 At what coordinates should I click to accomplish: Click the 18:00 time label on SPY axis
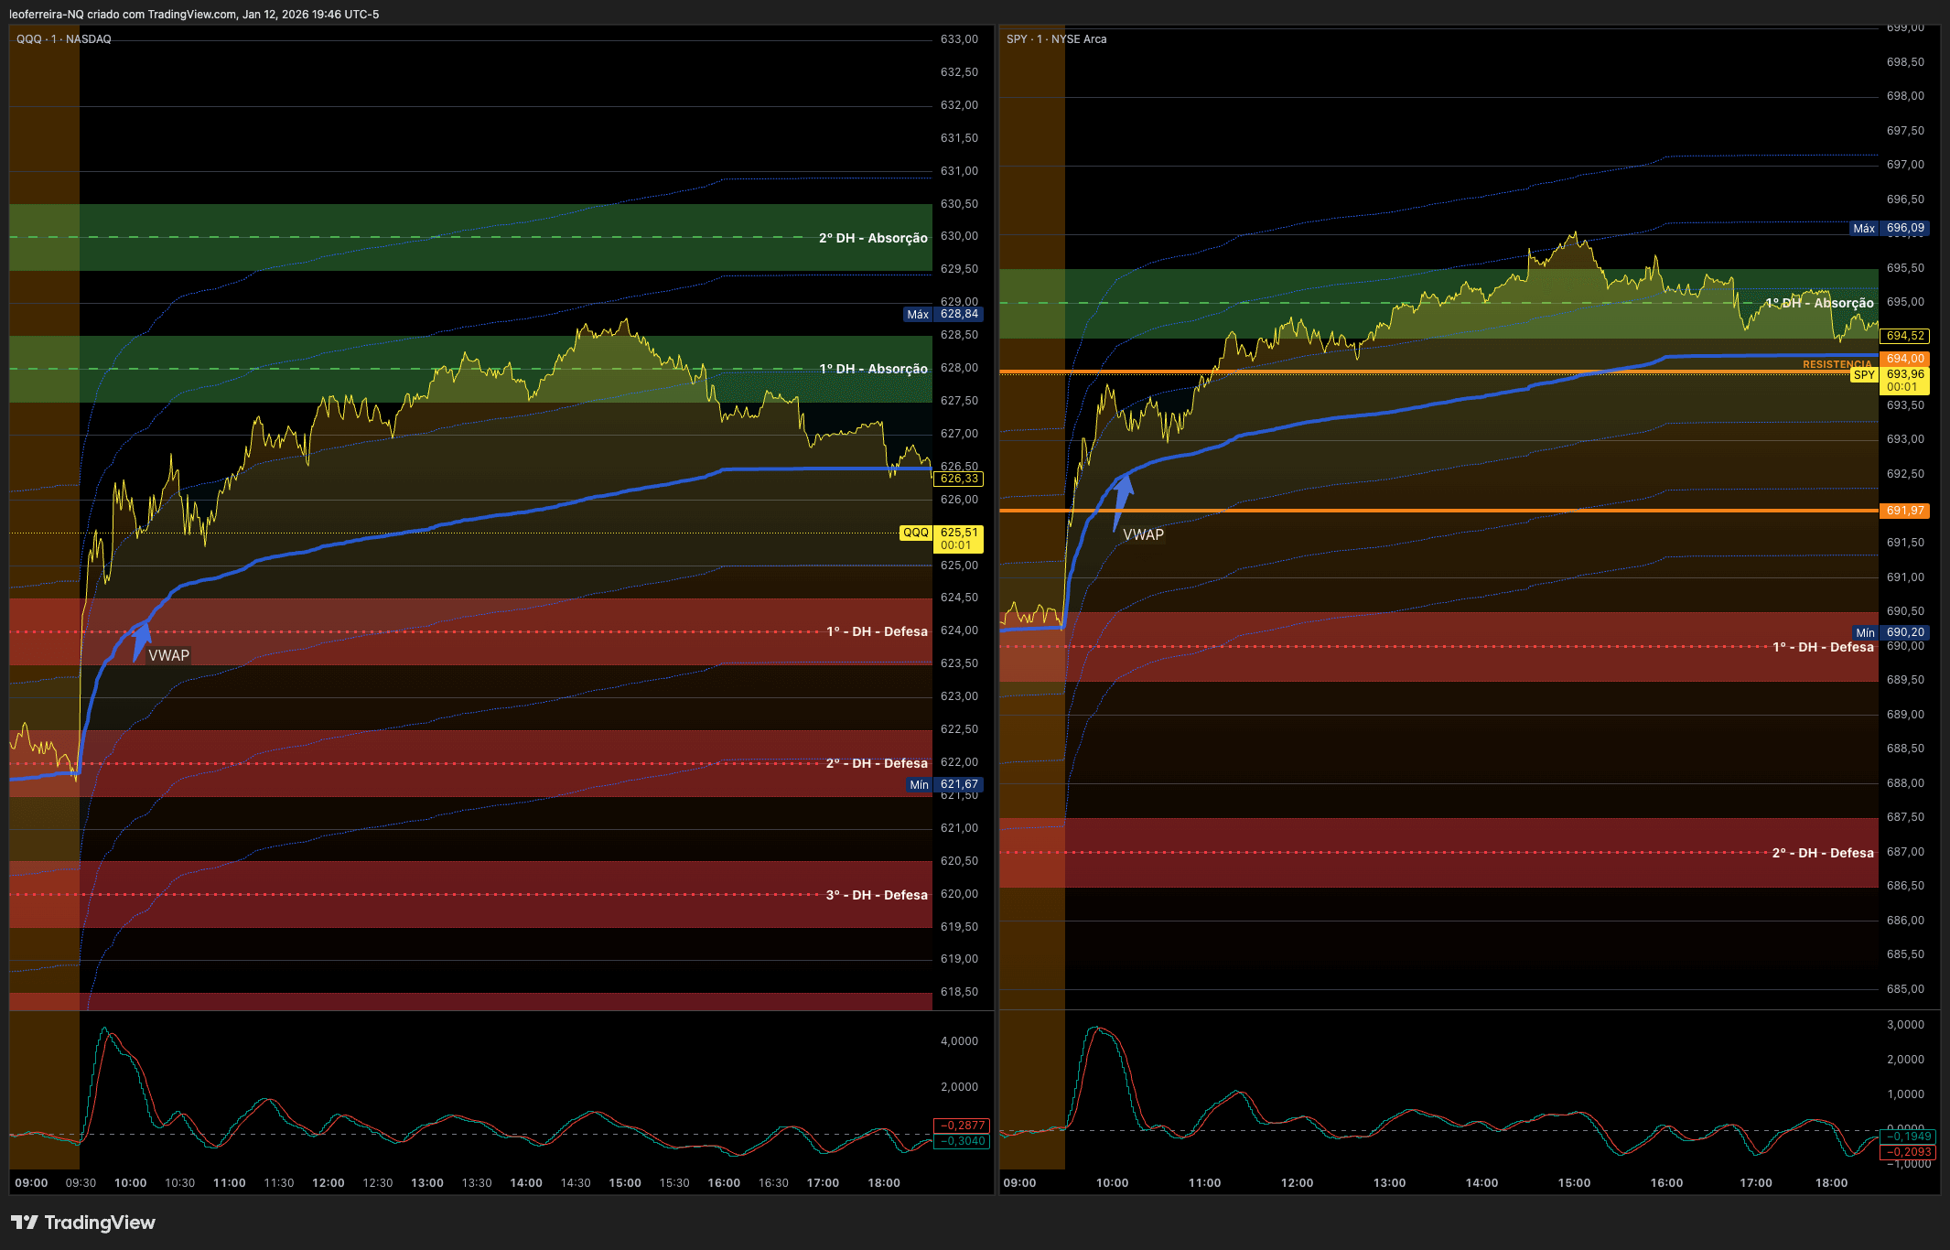[x=1832, y=1183]
